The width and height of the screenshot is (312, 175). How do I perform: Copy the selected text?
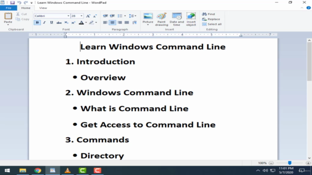tap(23, 19)
